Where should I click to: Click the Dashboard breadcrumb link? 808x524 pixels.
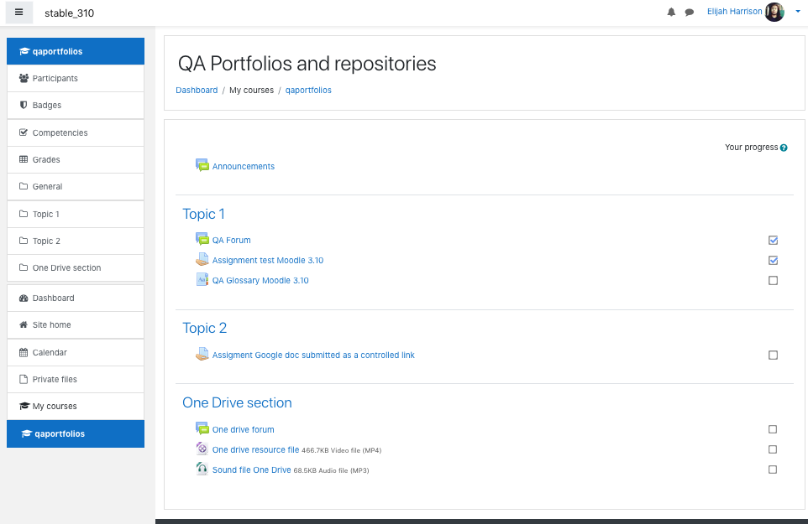click(x=197, y=90)
